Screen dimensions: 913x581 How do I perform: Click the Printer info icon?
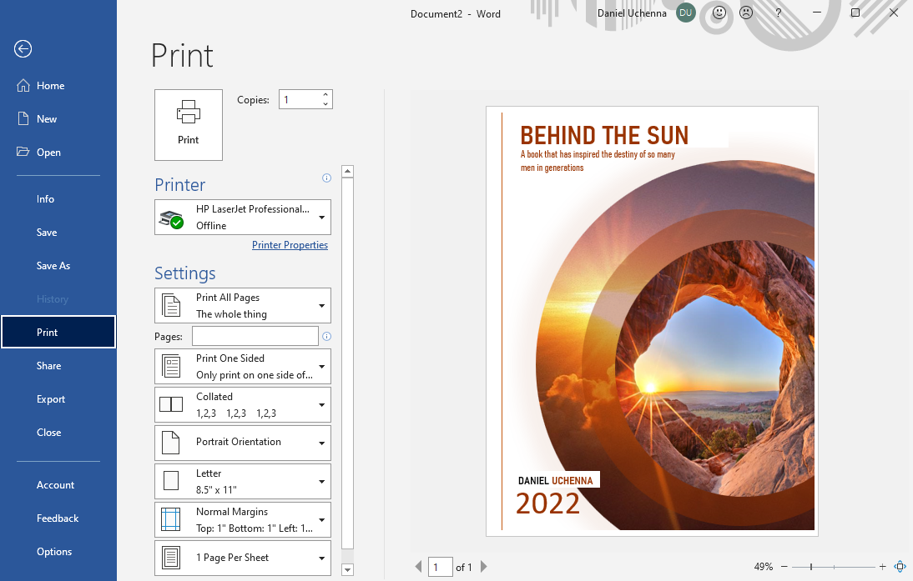click(326, 178)
